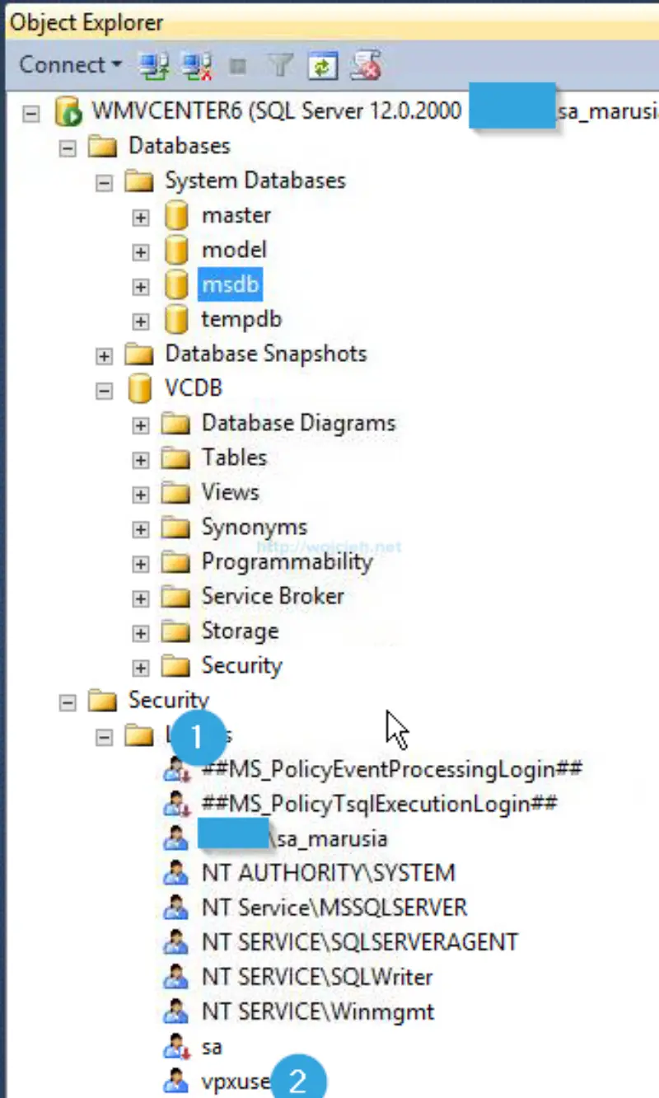This screenshot has width=659, height=1098.
Task: Open the Connect dropdown arrow
Action: click(x=115, y=64)
